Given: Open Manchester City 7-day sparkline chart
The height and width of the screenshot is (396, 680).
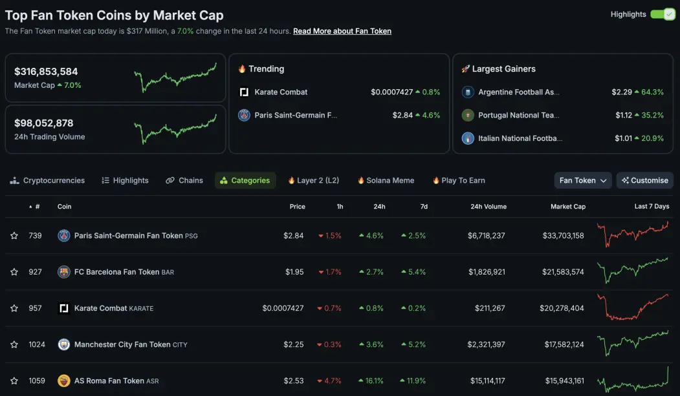Looking at the screenshot, I should coord(633,343).
